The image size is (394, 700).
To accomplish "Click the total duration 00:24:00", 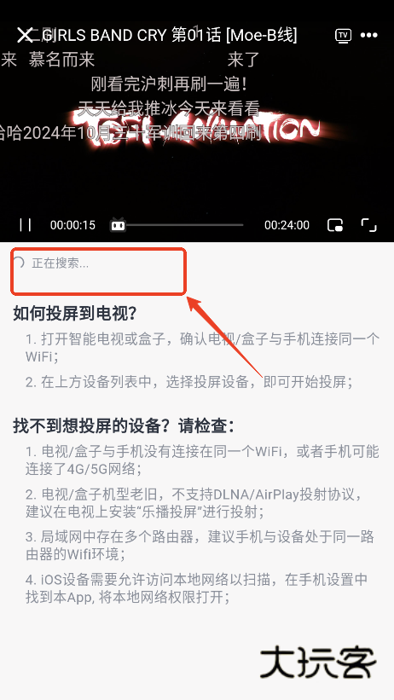I will [x=287, y=225].
